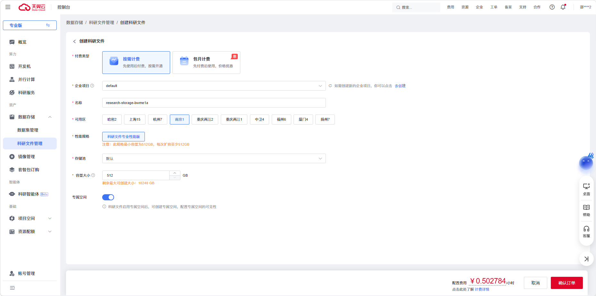Select 按需计费 pay-as-you-go billing

pos(136,62)
